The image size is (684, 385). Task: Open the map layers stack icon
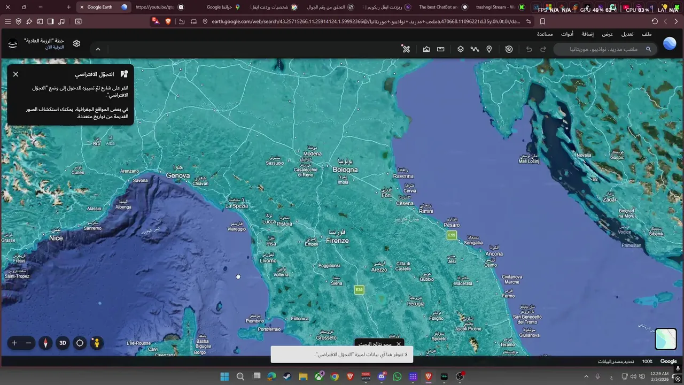(x=460, y=49)
